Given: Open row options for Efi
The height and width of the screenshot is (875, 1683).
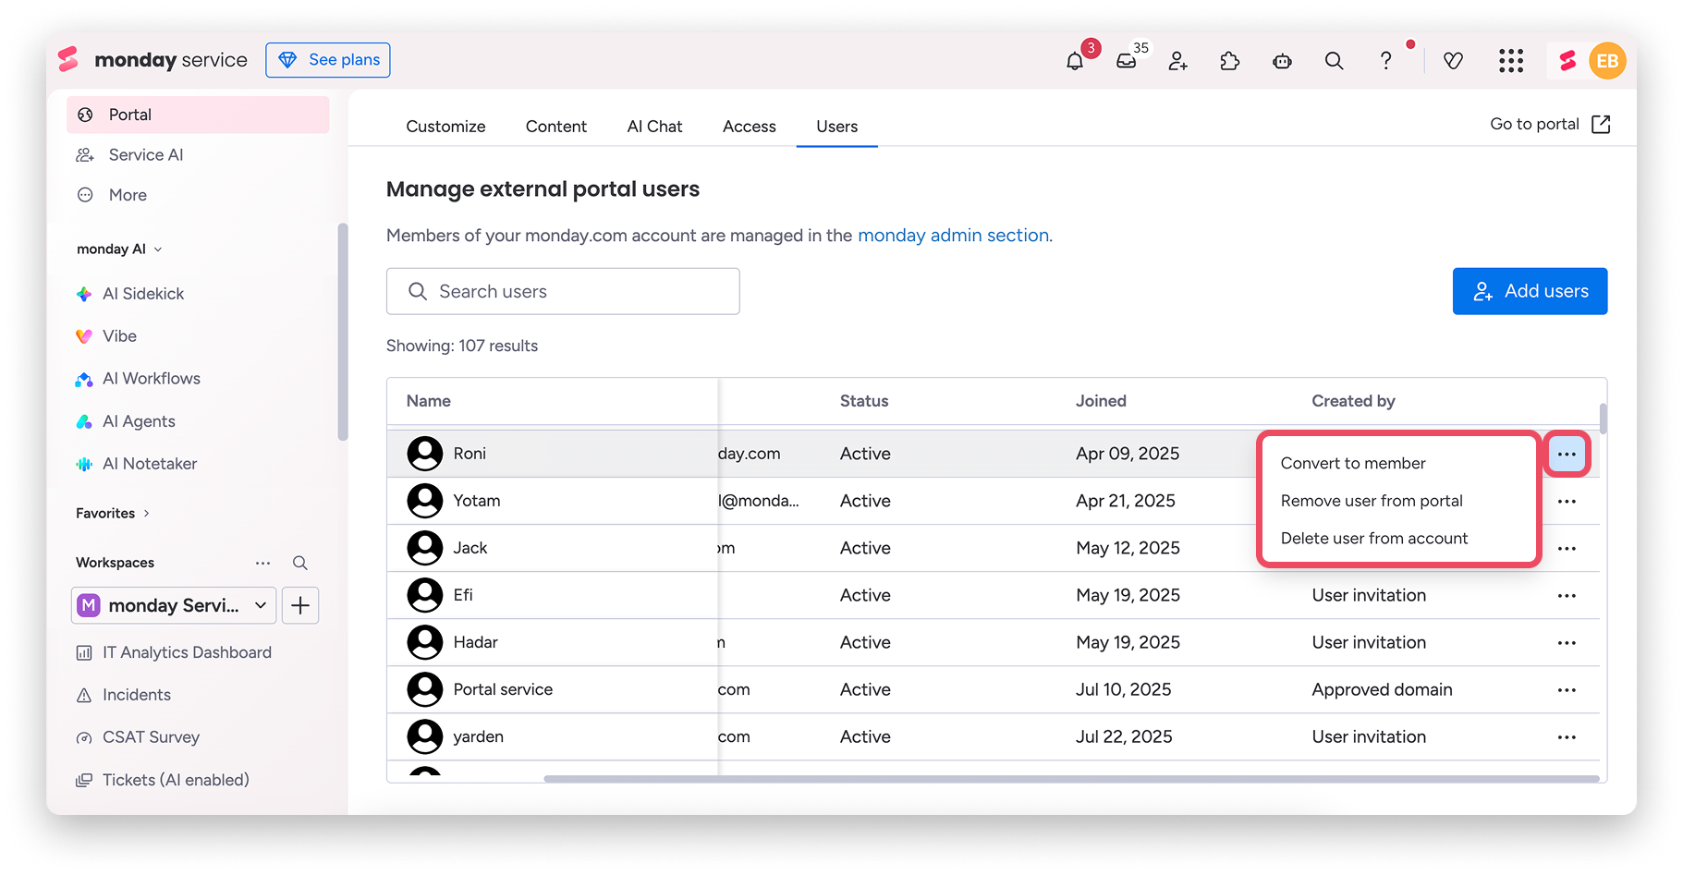Looking at the screenshot, I should click(1567, 595).
